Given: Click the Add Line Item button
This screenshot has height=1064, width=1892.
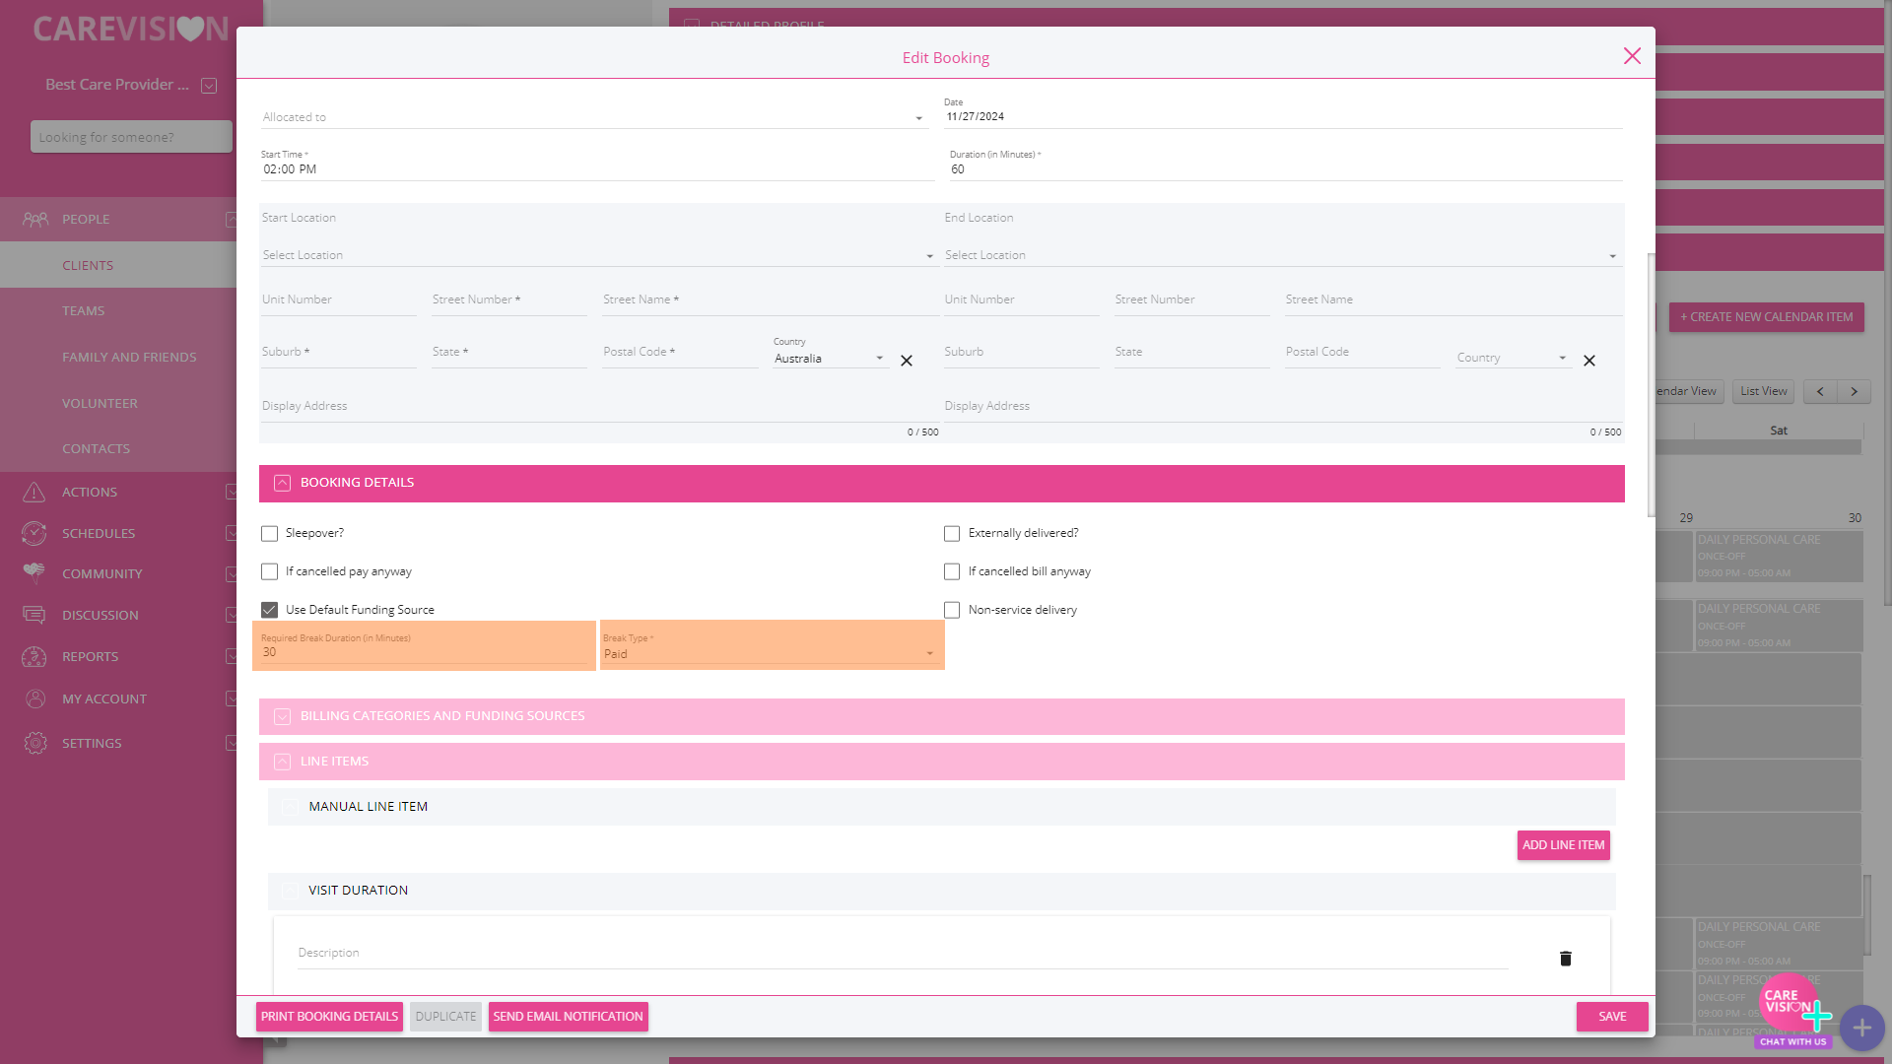Looking at the screenshot, I should click(x=1563, y=845).
